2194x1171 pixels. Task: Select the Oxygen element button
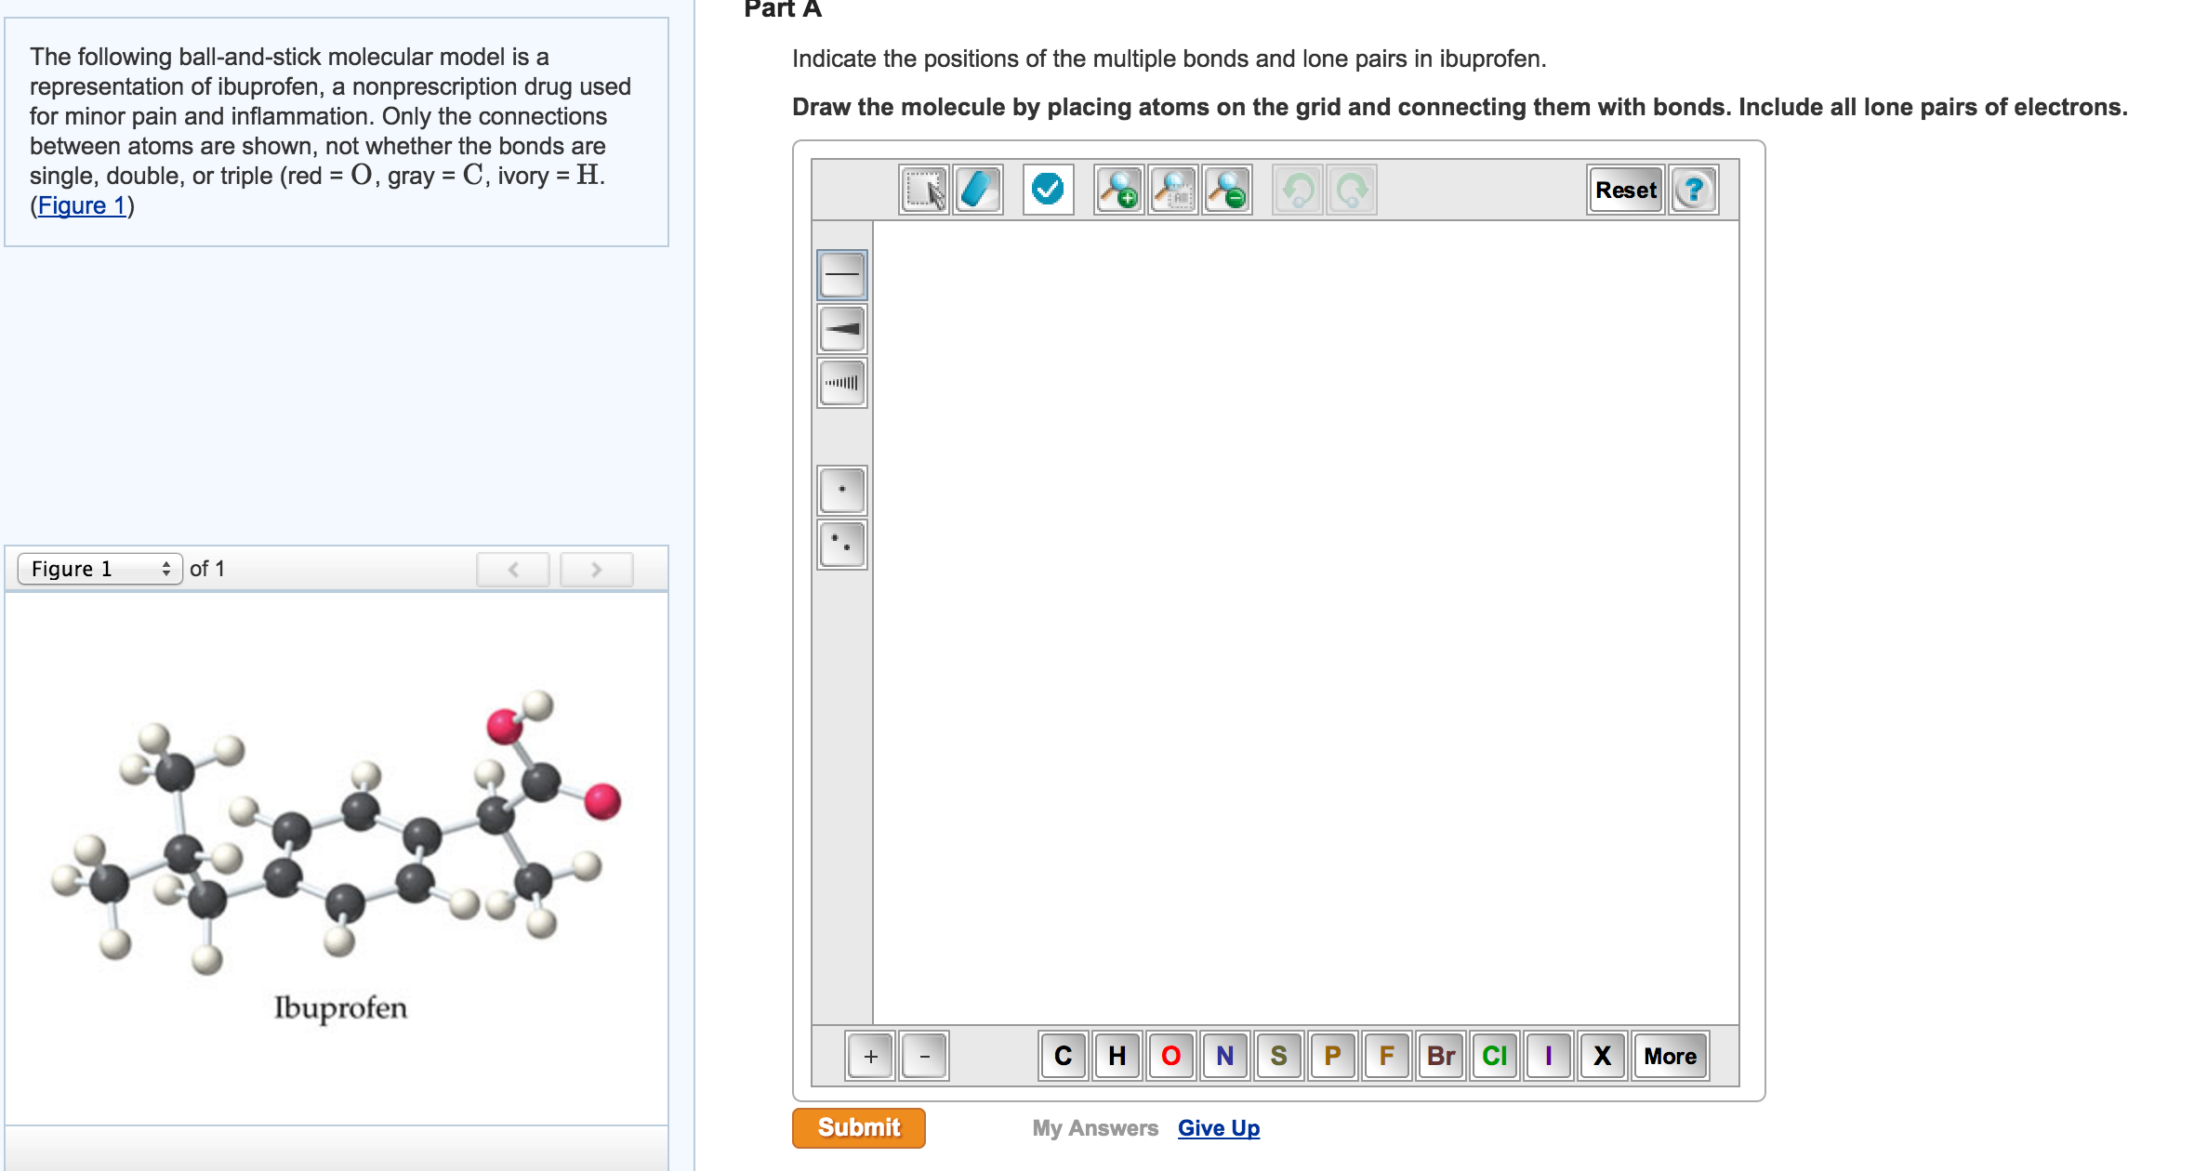tap(1170, 1056)
